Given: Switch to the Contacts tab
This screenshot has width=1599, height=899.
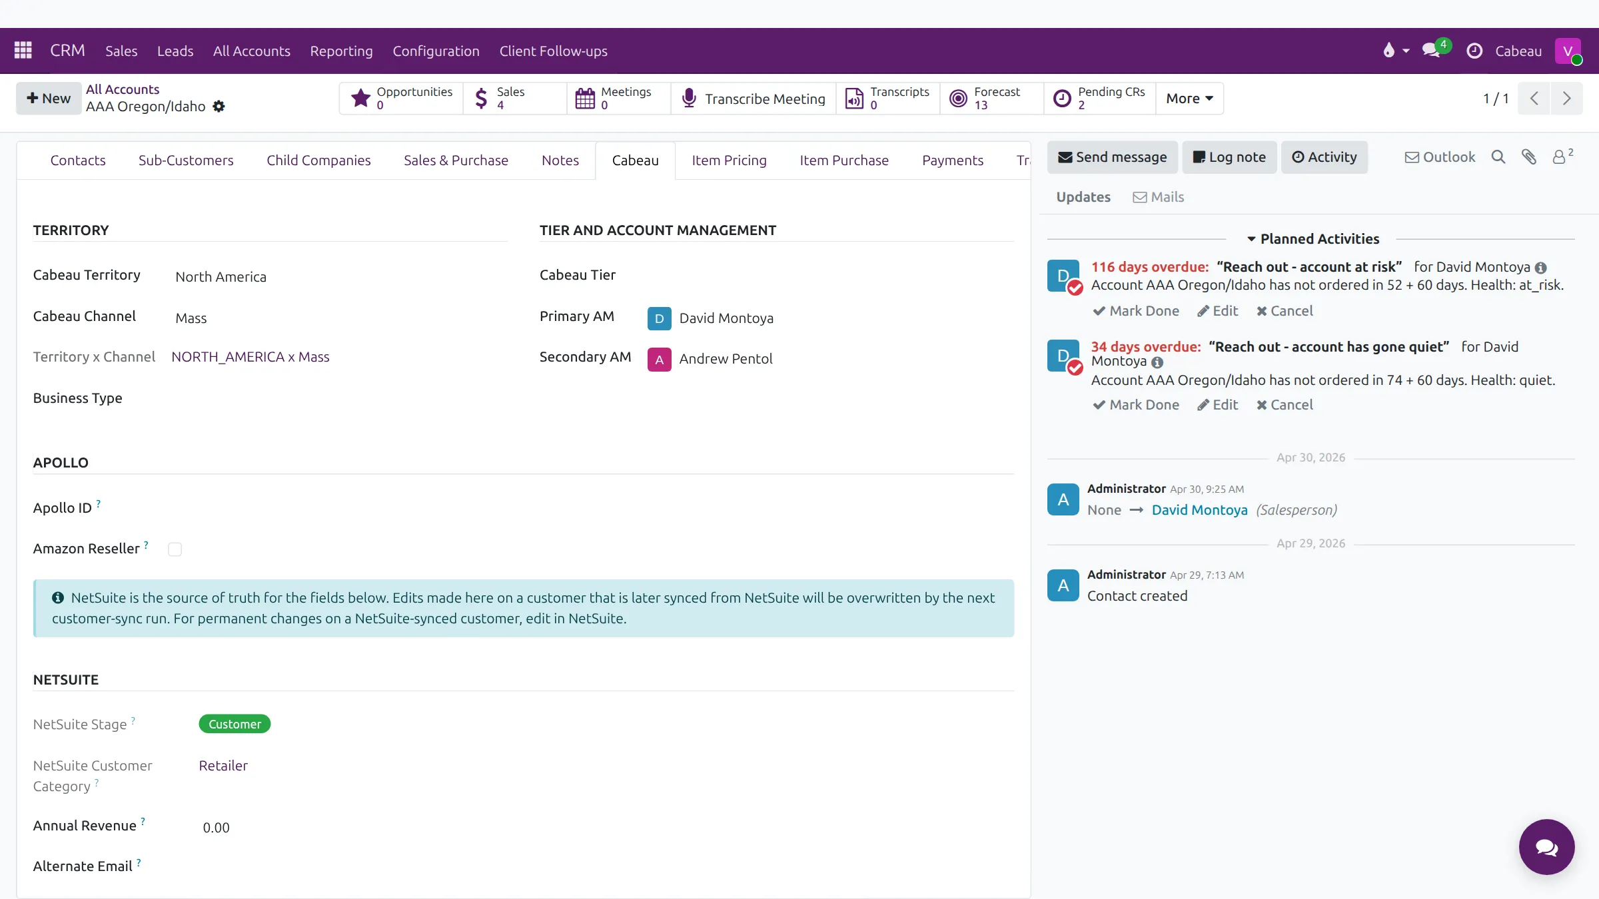Looking at the screenshot, I should (78, 160).
